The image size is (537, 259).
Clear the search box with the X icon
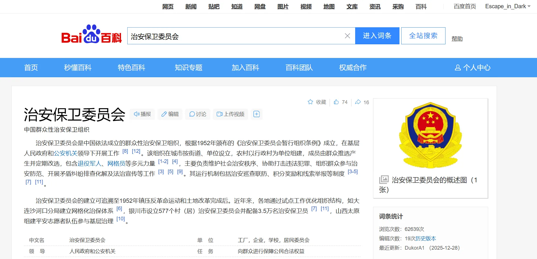click(x=347, y=36)
